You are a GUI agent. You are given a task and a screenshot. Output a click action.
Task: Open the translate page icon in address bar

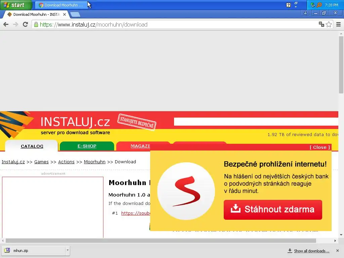pos(321,24)
